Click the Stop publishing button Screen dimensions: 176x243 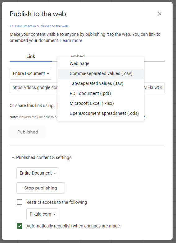click(x=41, y=188)
